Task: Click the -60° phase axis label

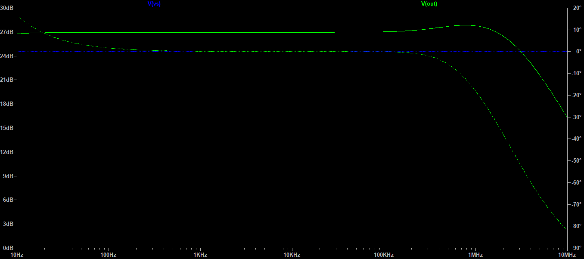Action: (577, 182)
